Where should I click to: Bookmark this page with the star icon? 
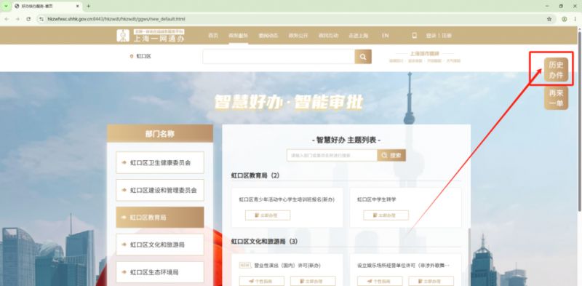click(549, 19)
